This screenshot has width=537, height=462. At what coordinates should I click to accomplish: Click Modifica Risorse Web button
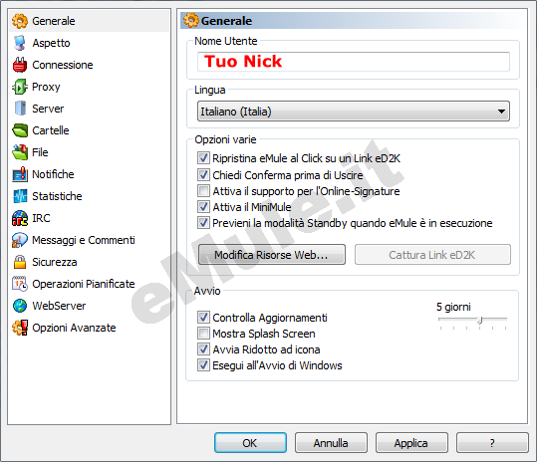pos(272,255)
